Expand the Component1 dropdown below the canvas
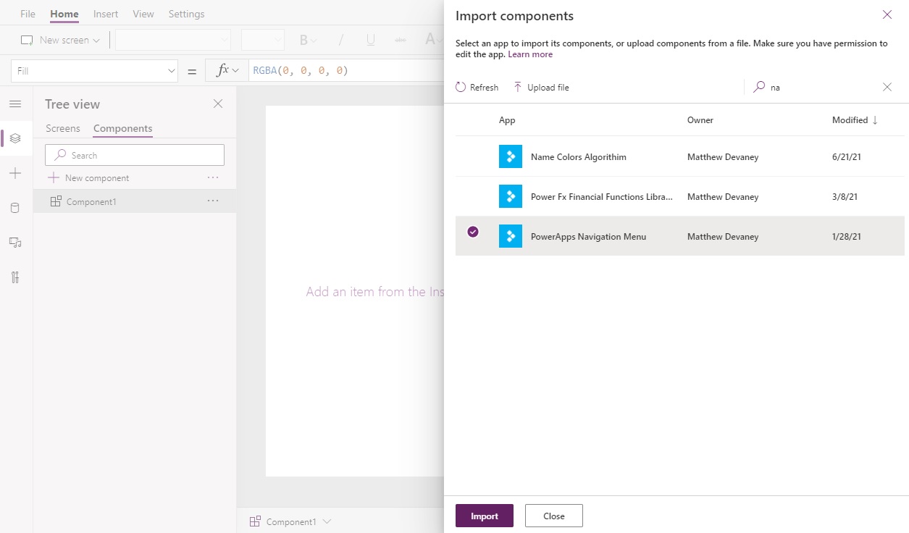The image size is (909, 533). click(x=327, y=521)
